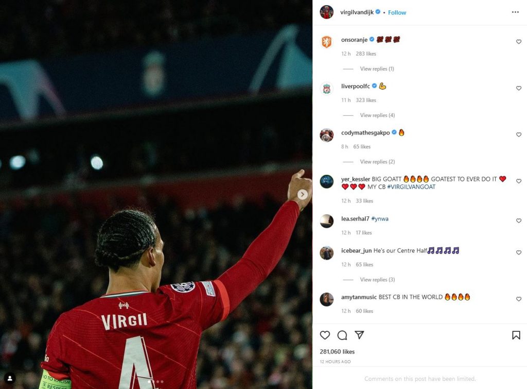
Task: Open the three-dot more options menu
Action: (x=515, y=12)
